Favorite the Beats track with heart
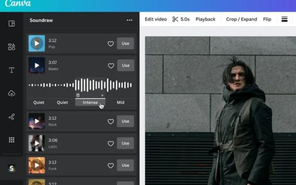This screenshot has height=185, width=296. tap(111, 66)
